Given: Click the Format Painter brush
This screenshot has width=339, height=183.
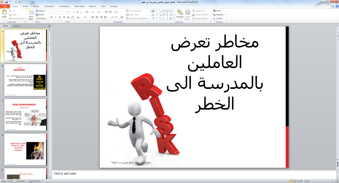Looking at the screenshot, I should 17,18.
